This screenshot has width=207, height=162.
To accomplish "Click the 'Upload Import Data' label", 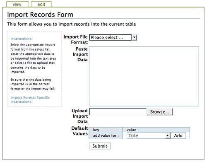I will (x=80, y=116).
